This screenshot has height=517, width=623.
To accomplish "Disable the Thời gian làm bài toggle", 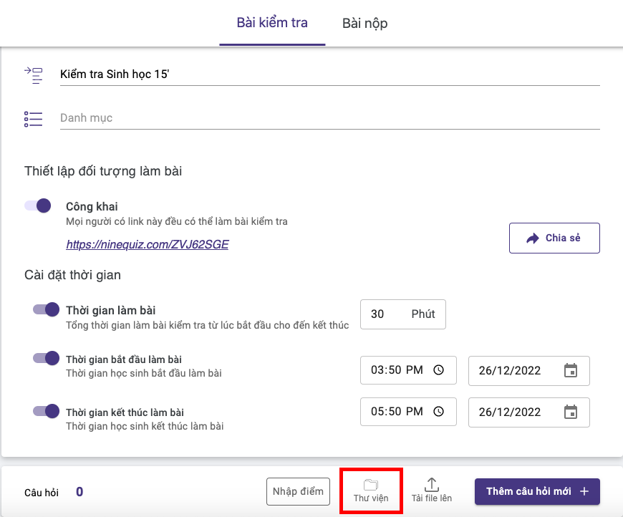I will click(x=47, y=310).
